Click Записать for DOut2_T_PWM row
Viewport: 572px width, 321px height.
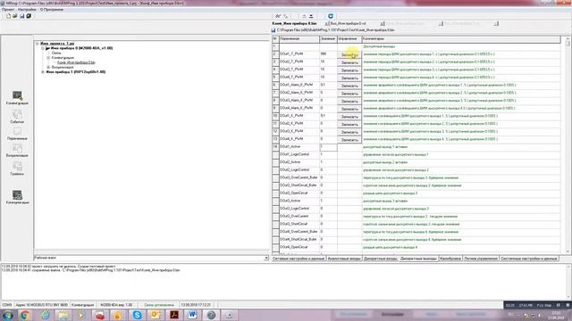click(349, 62)
